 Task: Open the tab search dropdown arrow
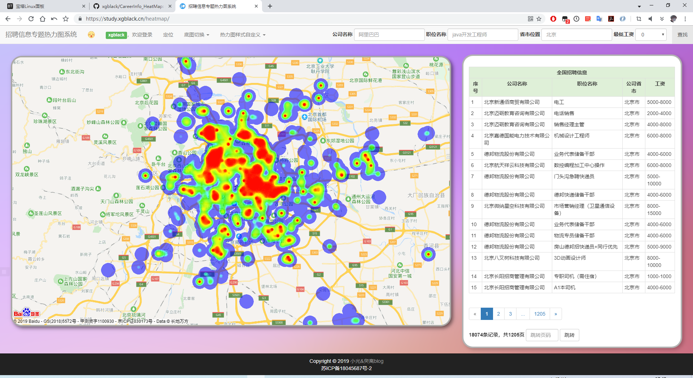tap(639, 6)
